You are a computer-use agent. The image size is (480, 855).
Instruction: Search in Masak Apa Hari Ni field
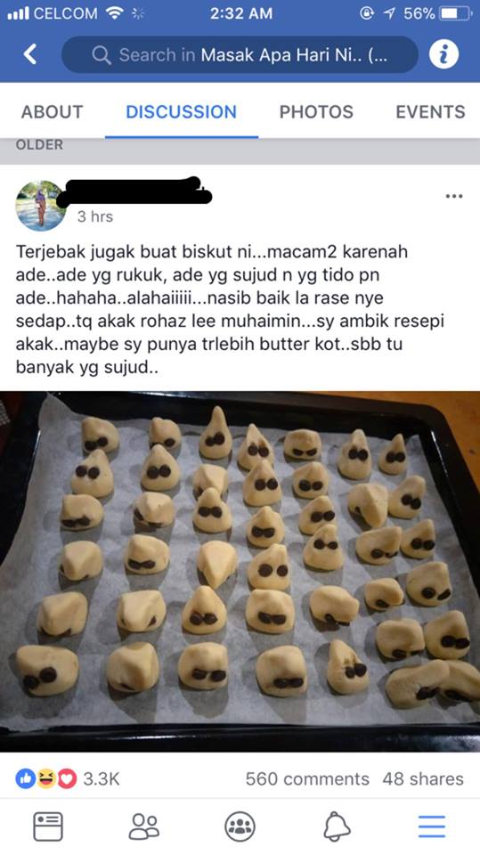tap(240, 54)
